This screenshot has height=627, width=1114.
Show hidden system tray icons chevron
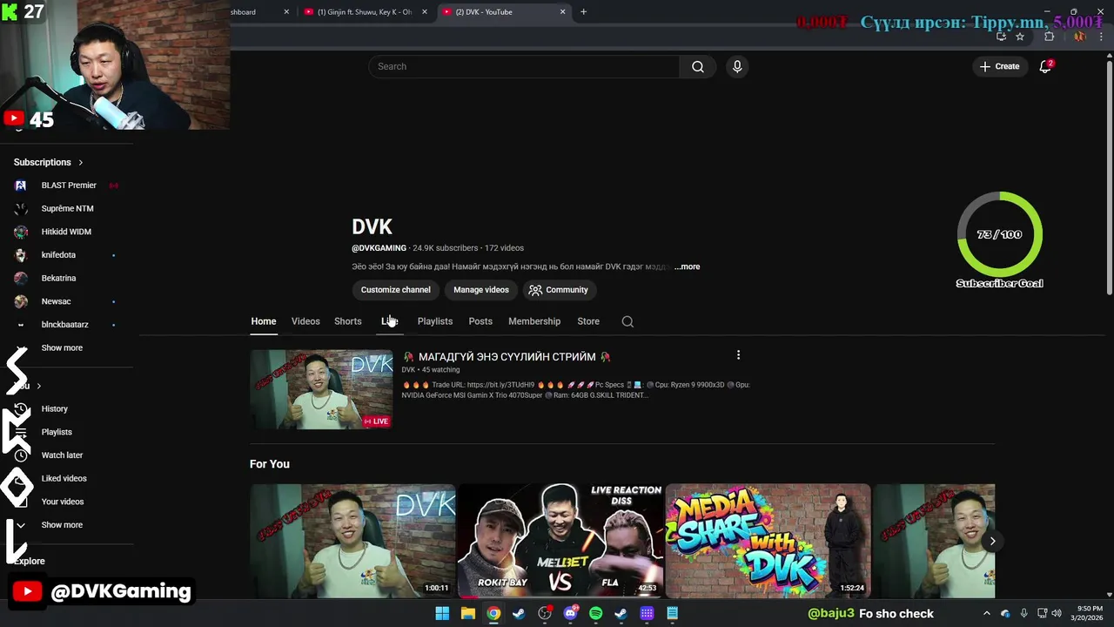[986, 613]
